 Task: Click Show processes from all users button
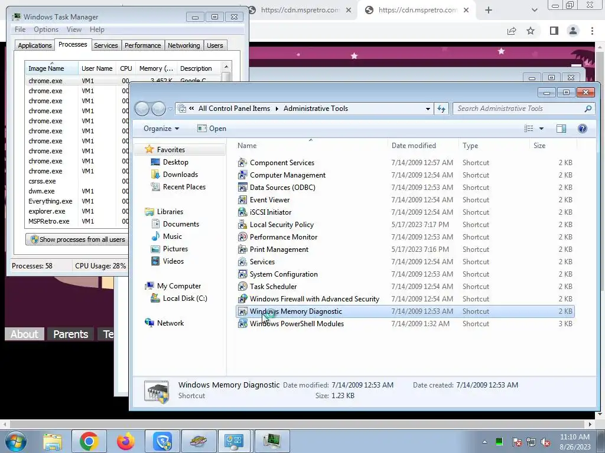77,239
